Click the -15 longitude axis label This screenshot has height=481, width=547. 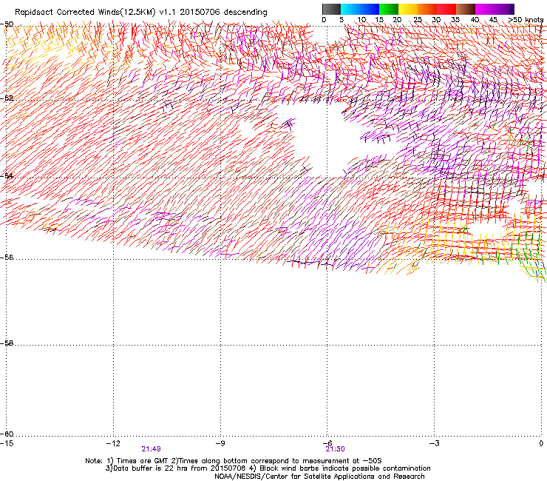tap(7, 443)
